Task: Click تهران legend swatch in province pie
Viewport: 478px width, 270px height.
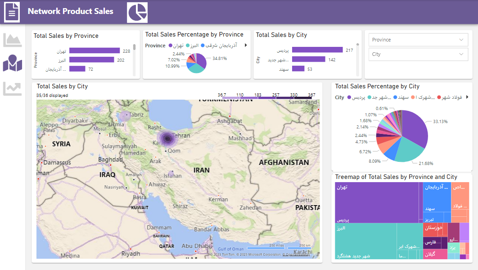Action: pos(171,46)
